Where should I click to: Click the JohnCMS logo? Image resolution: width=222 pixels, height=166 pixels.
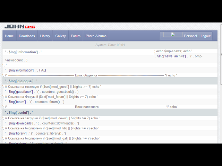20,27
